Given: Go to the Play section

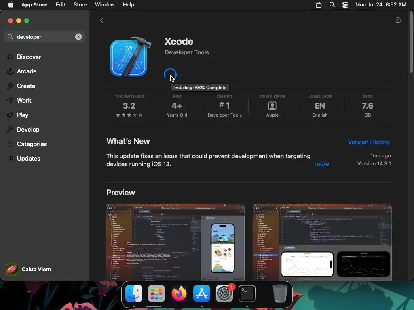Looking at the screenshot, I should 23,115.
